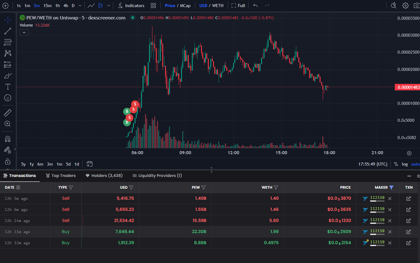Expand the chart style dropdown arrow
This screenshot has width=420, height=263.
[x=109, y=6]
